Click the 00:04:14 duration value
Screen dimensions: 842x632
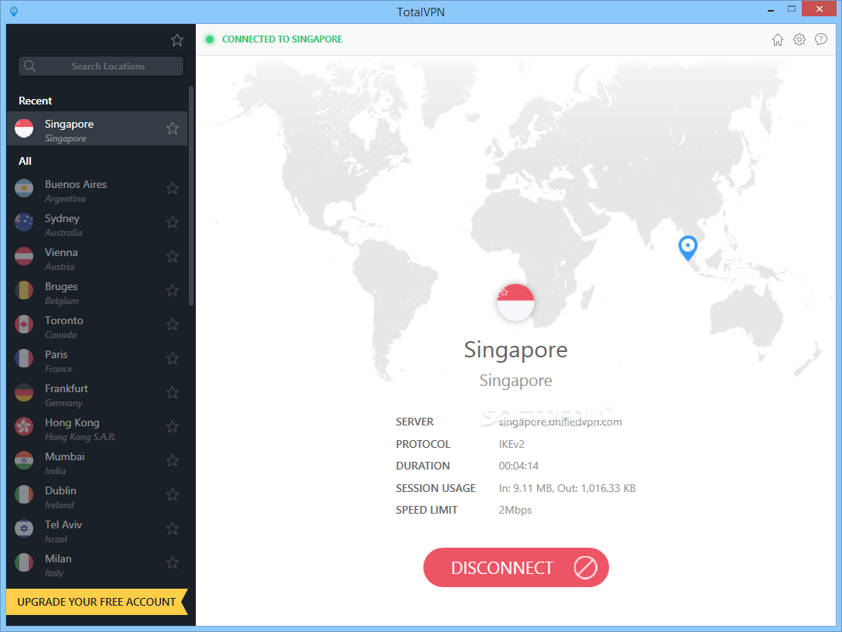pyautogui.click(x=519, y=466)
